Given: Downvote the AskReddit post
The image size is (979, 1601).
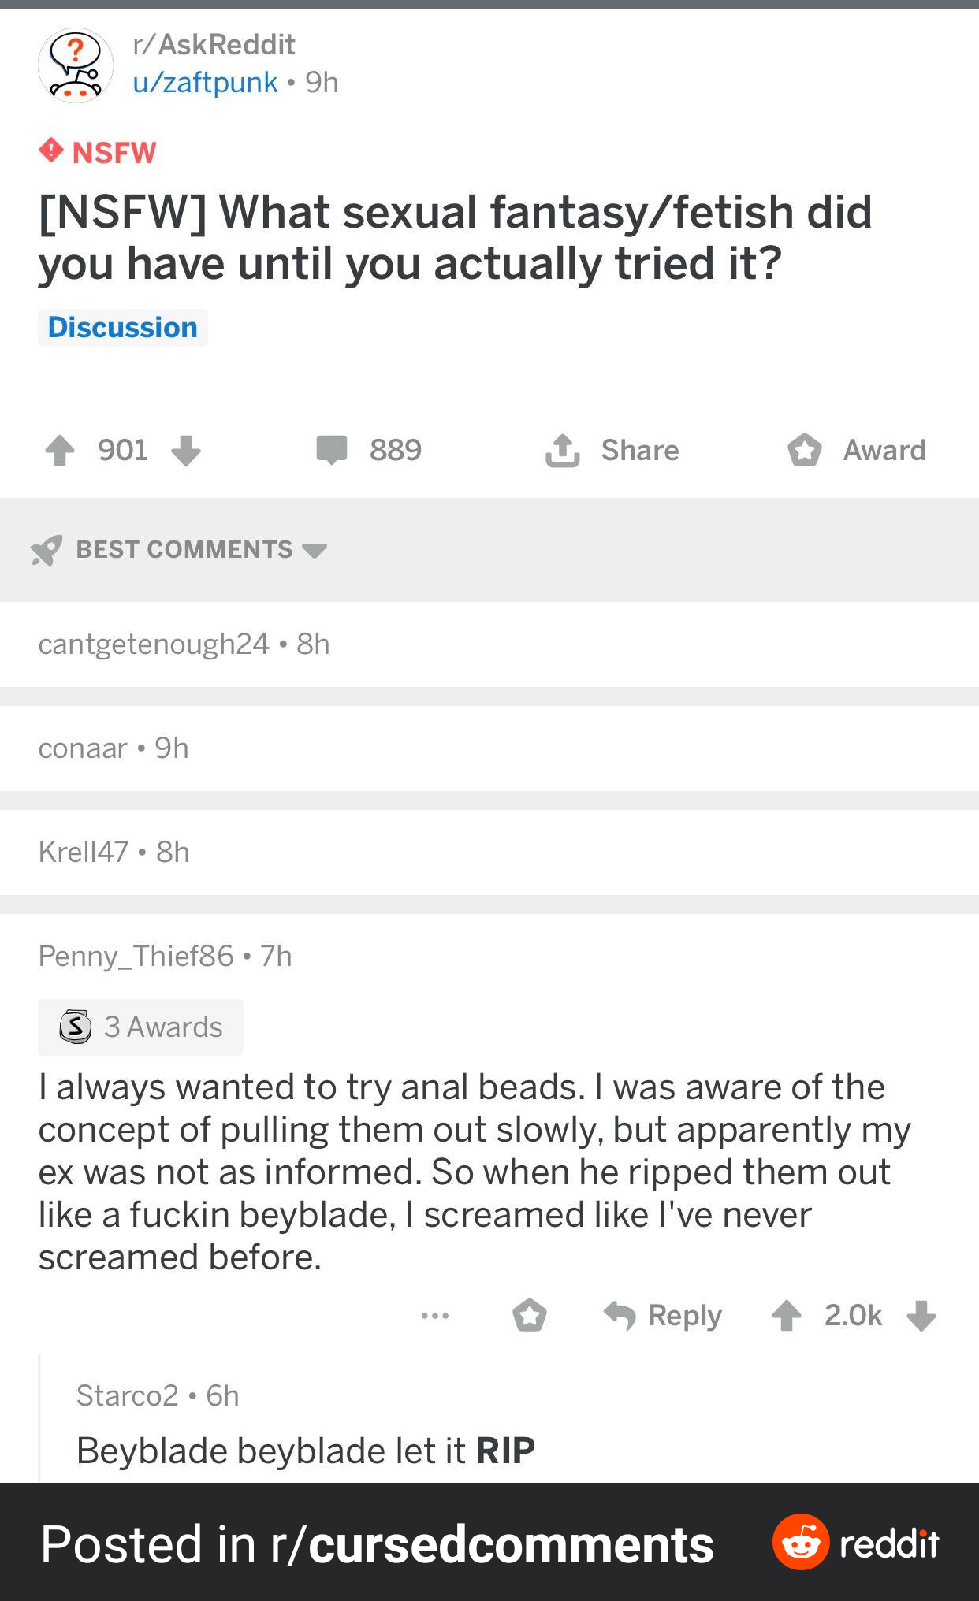Looking at the screenshot, I should click(186, 451).
